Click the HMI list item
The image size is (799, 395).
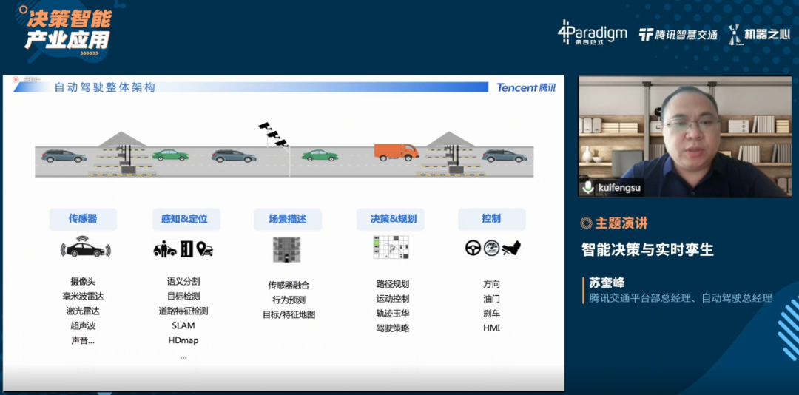pyautogui.click(x=492, y=328)
